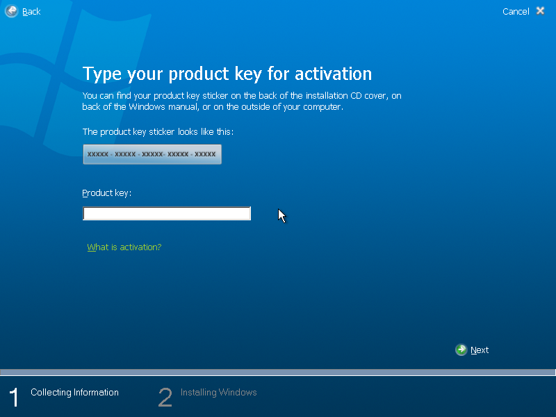Select step 1 Collecting Information

(x=74, y=392)
